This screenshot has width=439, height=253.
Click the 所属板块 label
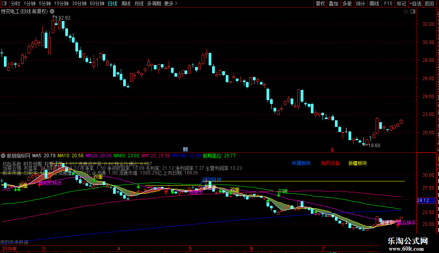tap(302, 163)
